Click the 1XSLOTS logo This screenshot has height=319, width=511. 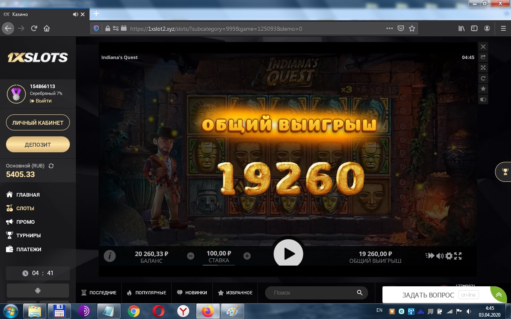(38, 57)
